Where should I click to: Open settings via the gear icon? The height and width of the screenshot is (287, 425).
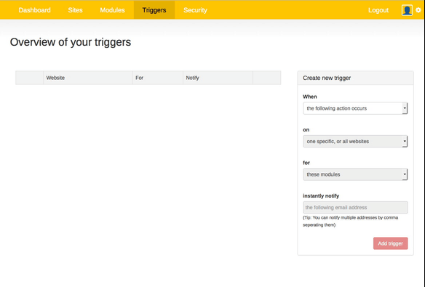(x=418, y=10)
